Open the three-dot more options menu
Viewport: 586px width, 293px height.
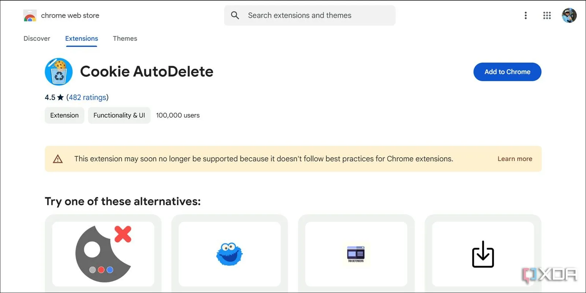coord(526,15)
